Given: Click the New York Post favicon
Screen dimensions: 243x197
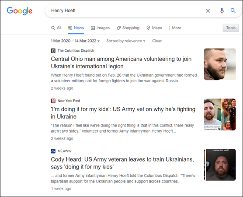Looking at the screenshot, I should (x=53, y=101).
